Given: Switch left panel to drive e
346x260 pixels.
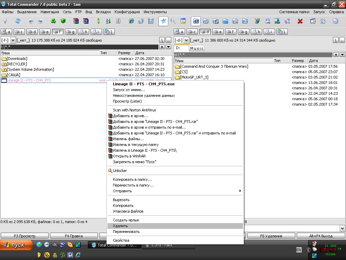Looking at the screenshot, I should (x=45, y=32).
